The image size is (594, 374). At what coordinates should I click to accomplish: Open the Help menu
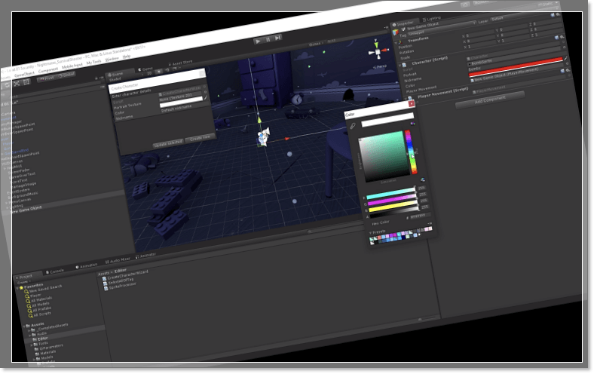point(127,57)
